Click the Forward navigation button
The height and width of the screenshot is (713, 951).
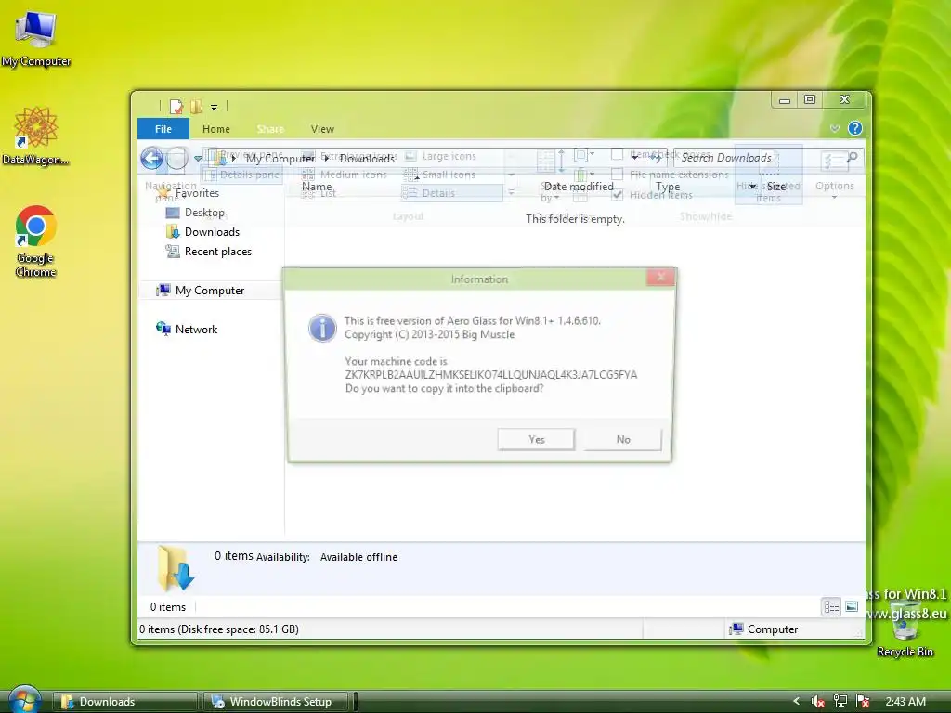[176, 158]
